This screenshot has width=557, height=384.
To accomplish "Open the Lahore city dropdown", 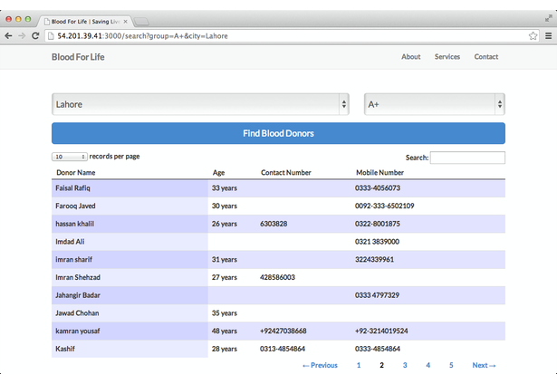I will (200, 104).
